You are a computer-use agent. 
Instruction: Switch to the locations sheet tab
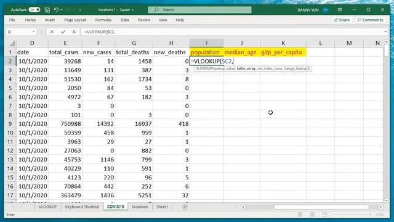tap(140, 207)
